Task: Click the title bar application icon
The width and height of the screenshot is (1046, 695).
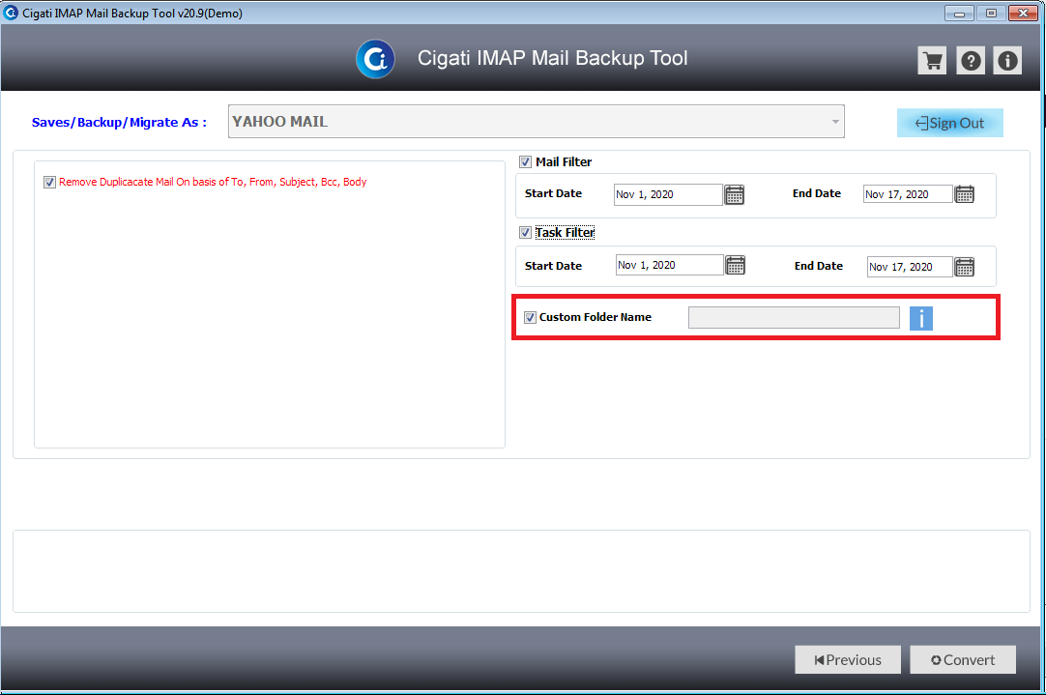Action: 11,13
